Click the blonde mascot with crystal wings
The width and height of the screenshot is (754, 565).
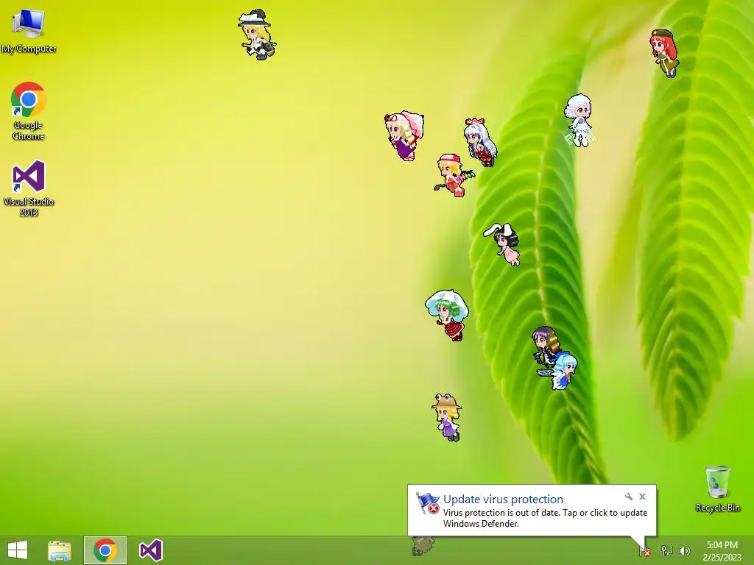coord(454,175)
